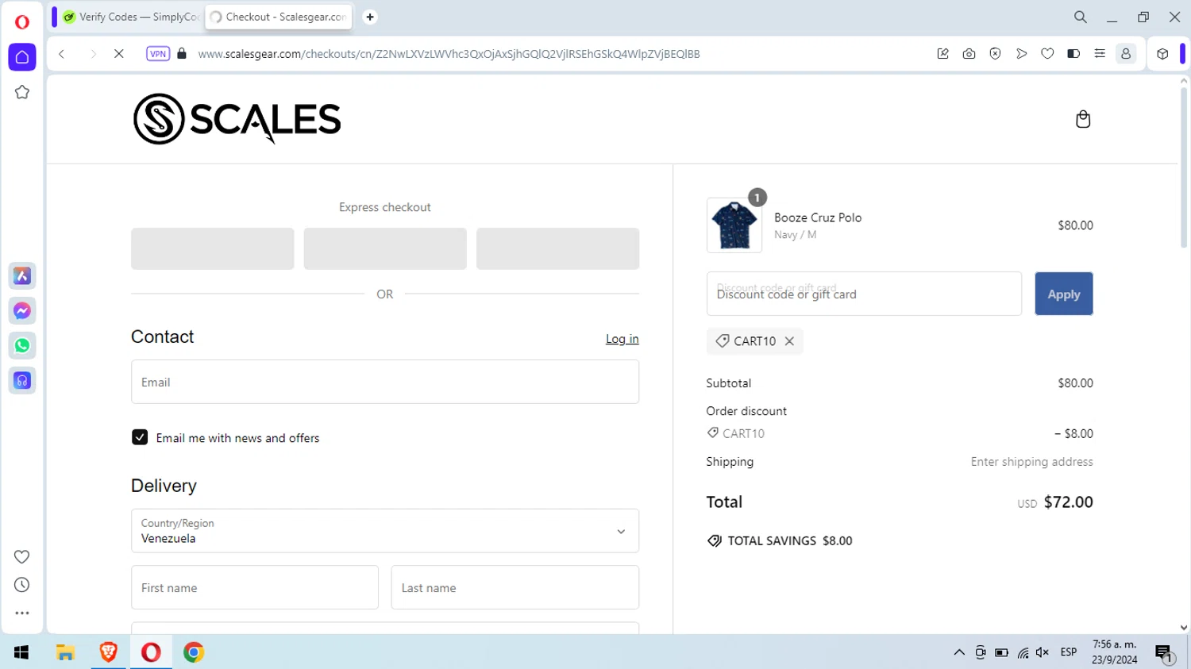Image resolution: width=1191 pixels, height=669 pixels.
Task: Uncheck Email me with news and offers
Action: point(140,437)
